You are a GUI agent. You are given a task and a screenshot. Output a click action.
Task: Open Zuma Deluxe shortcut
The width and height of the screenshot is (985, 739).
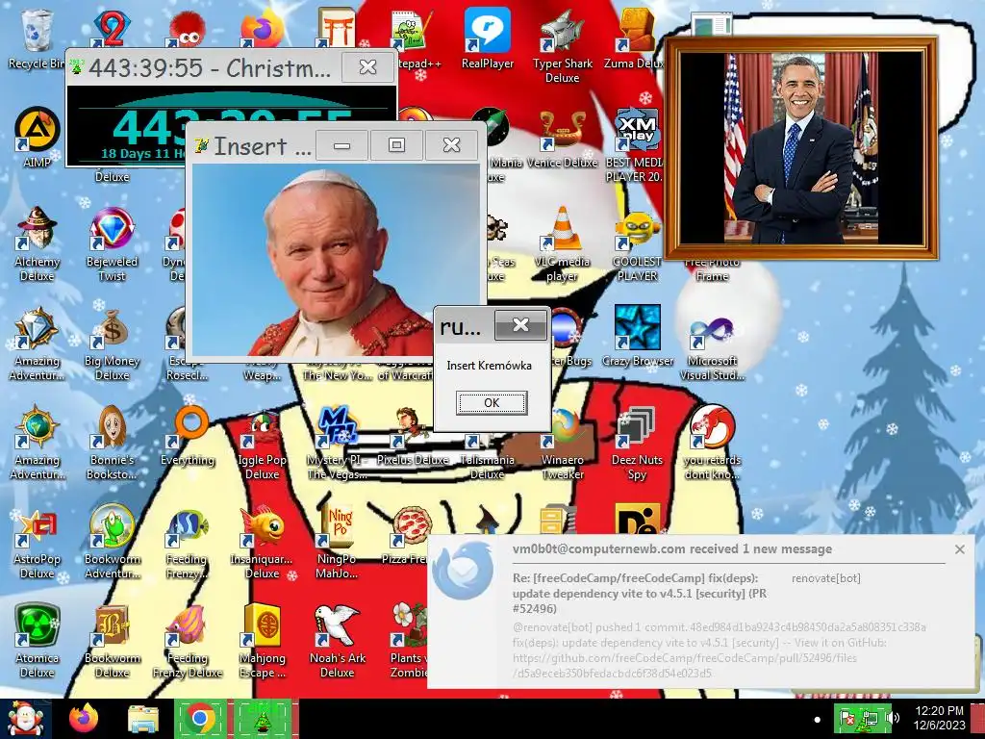pos(635,38)
